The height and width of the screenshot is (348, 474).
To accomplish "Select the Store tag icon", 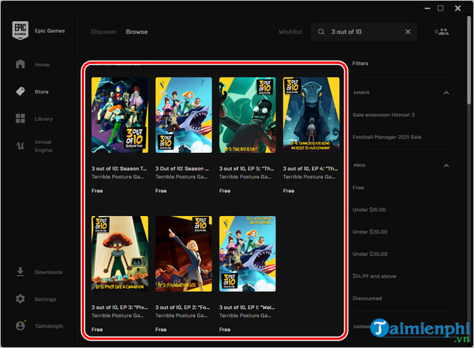I will [x=20, y=91].
